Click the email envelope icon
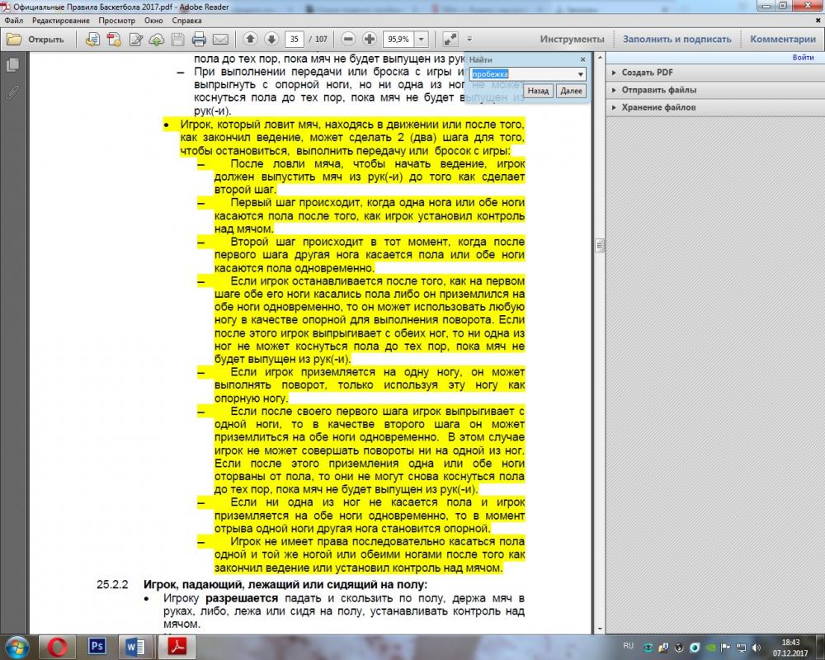 pos(220,39)
